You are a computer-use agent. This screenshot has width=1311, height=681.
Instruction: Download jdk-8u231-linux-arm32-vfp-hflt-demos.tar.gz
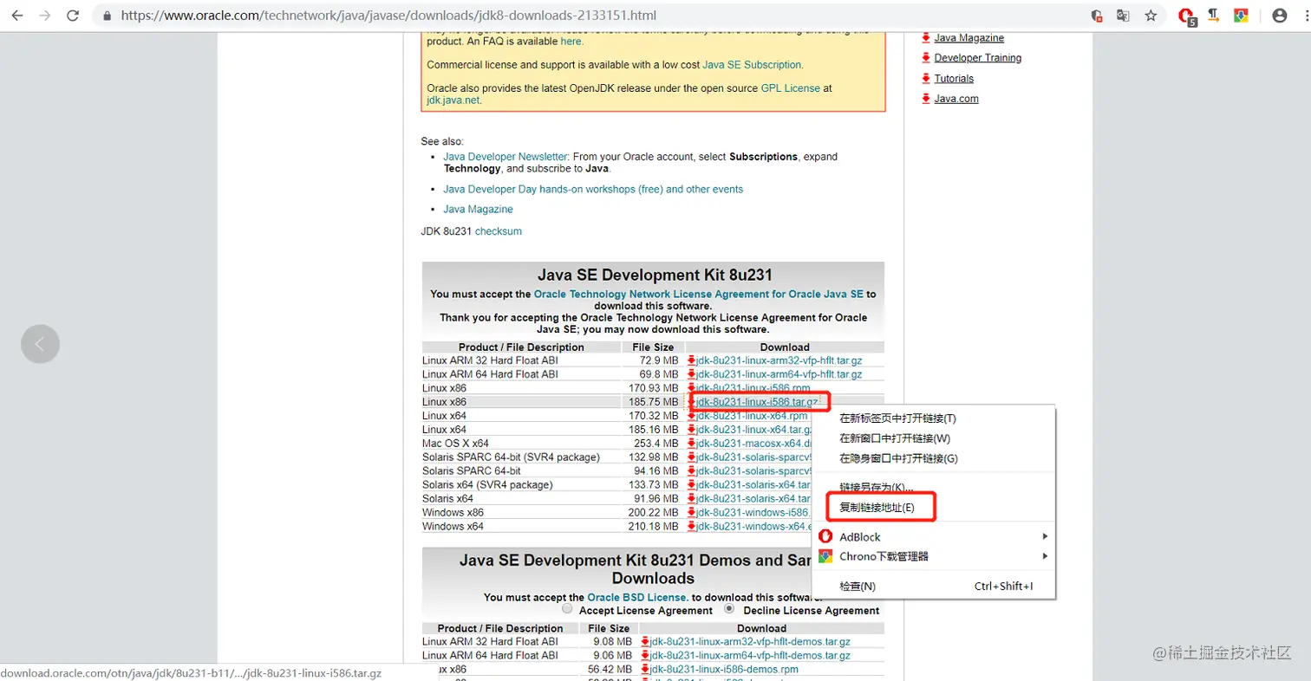[x=749, y=642]
